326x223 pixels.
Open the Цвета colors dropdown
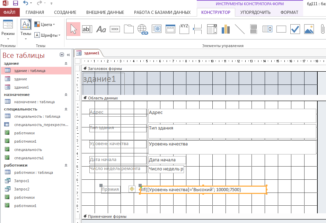[x=44, y=25]
